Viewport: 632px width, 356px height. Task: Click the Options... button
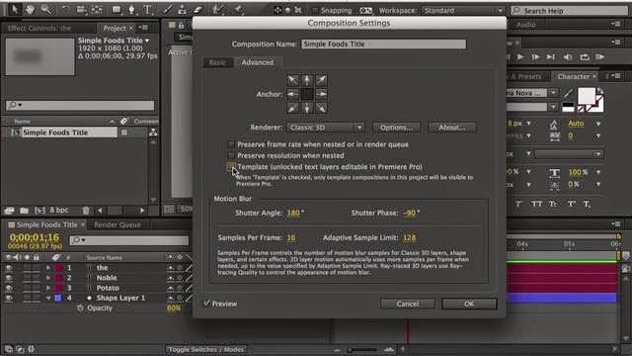(396, 128)
